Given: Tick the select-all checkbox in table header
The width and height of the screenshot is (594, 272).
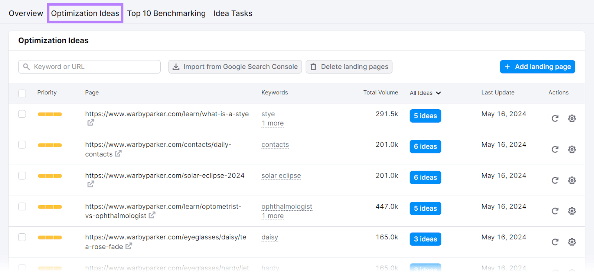Looking at the screenshot, I should click(22, 93).
